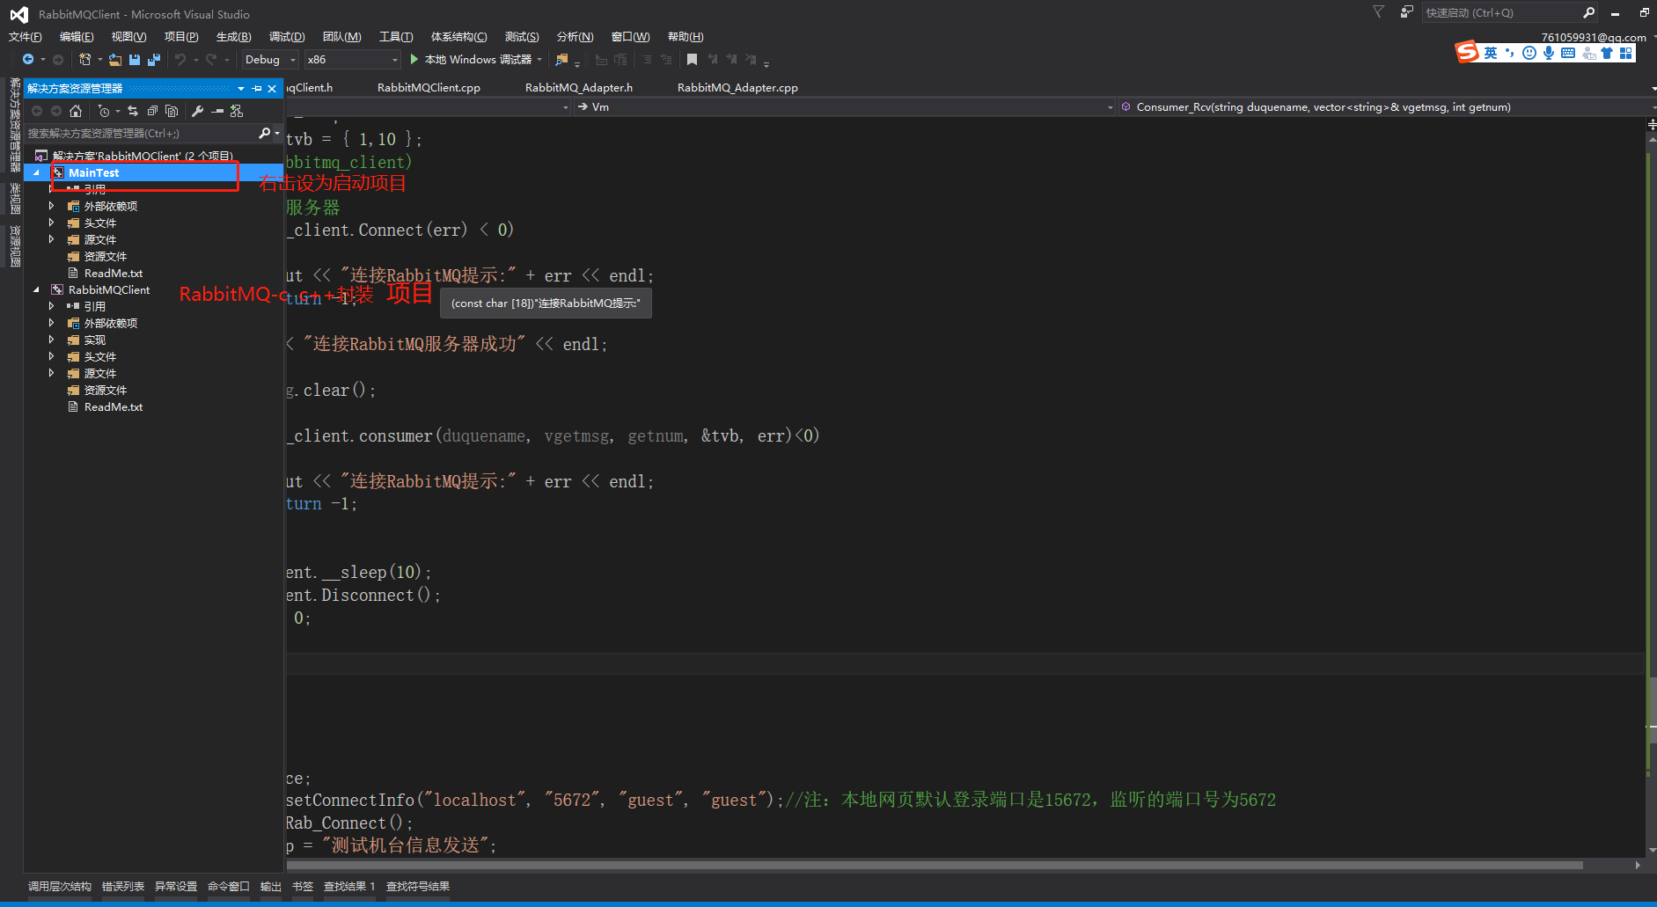Select ReadMe.txt under MainTest
1657x907 pixels.
point(114,274)
